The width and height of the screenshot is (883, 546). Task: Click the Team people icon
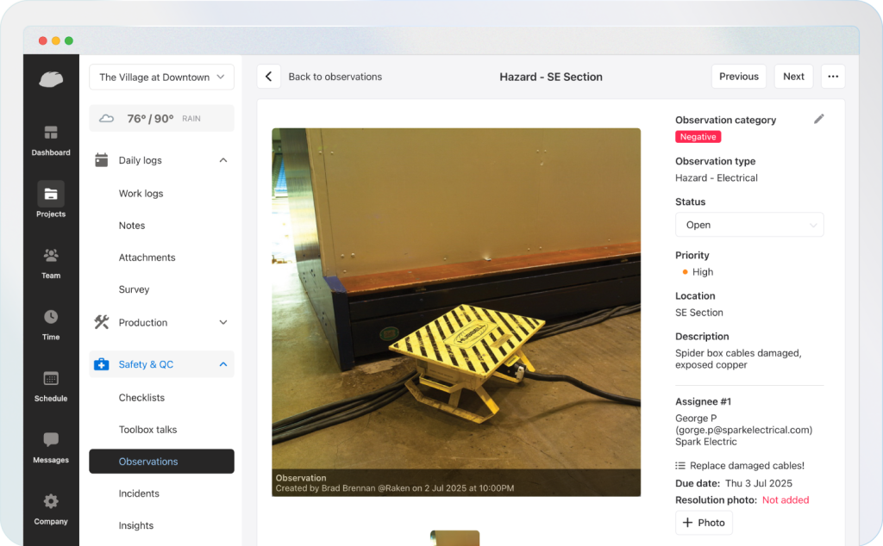51,256
